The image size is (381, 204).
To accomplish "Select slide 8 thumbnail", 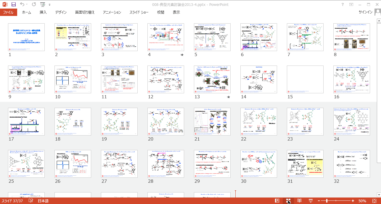I will click(352, 37).
